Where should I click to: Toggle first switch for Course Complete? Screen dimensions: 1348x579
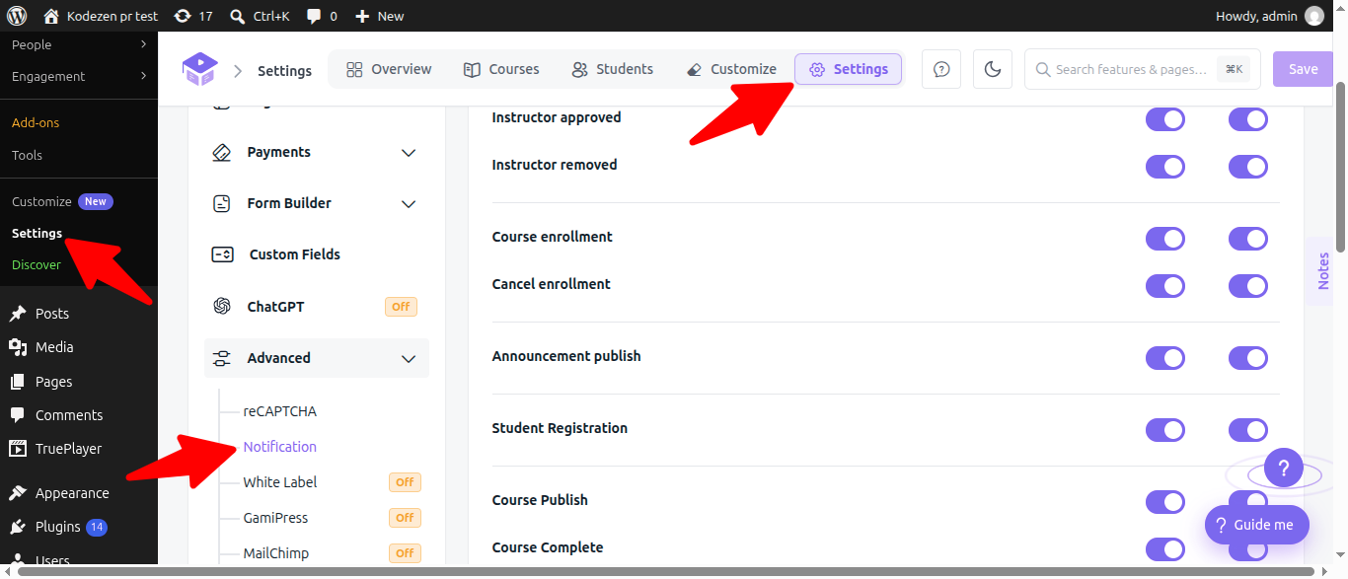[x=1165, y=549]
